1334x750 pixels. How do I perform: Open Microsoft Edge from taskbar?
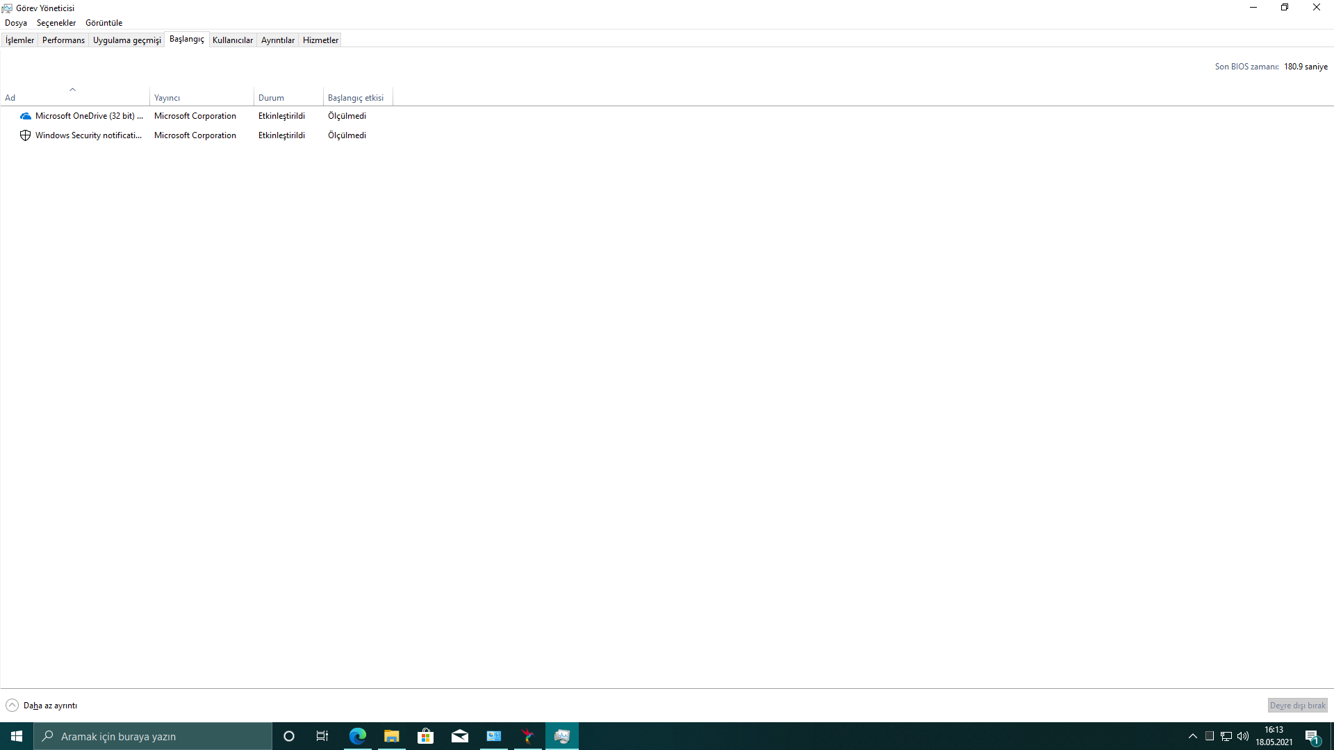(358, 736)
